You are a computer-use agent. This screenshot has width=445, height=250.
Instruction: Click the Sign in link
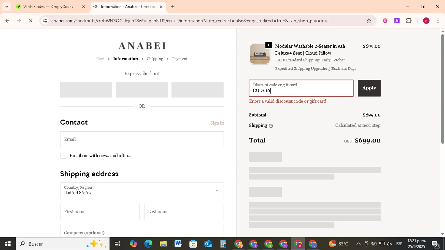click(x=217, y=123)
